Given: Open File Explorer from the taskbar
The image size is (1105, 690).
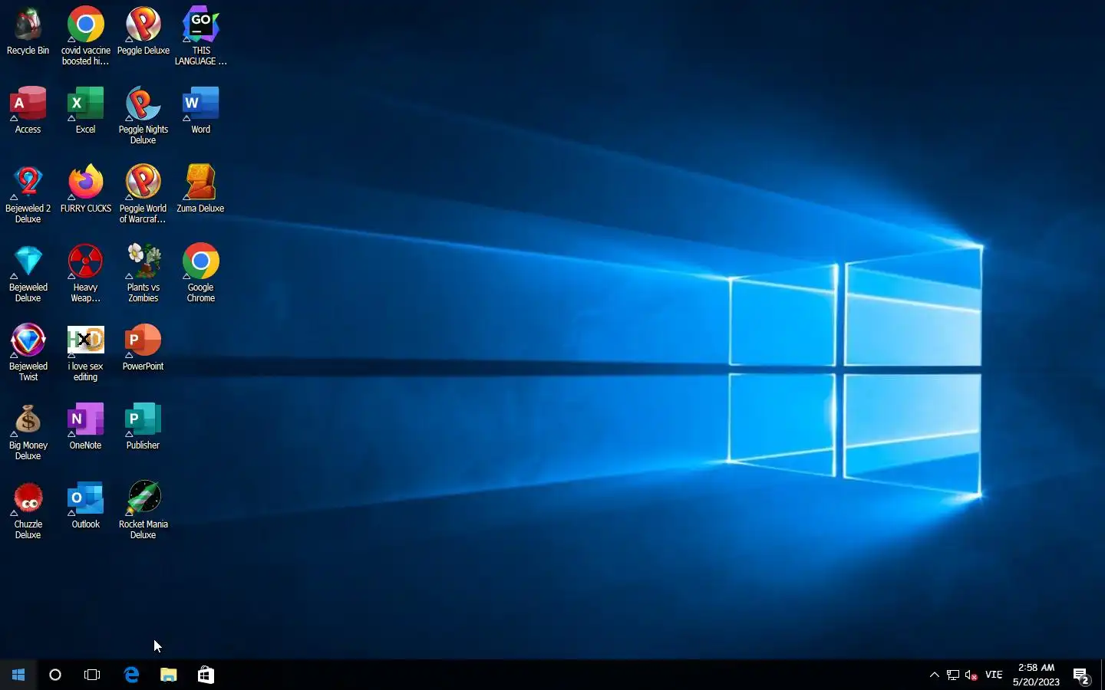Looking at the screenshot, I should 169,675.
